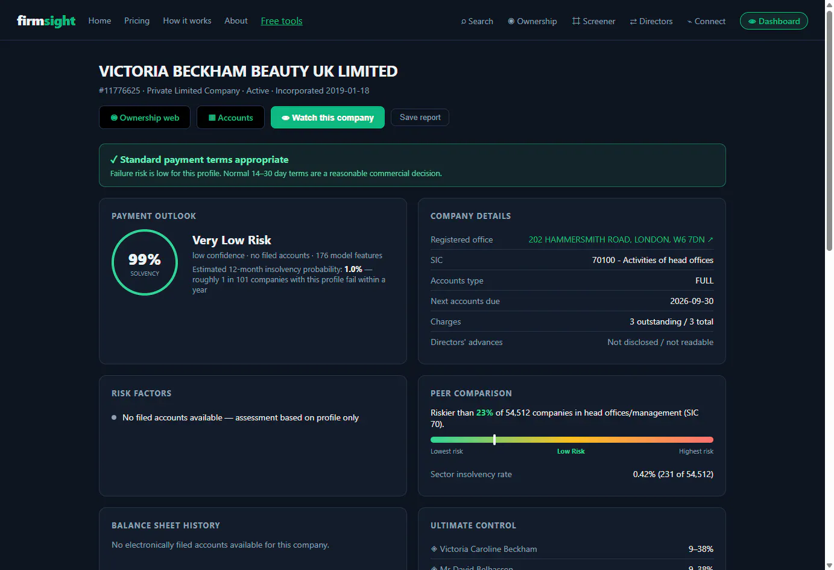834x570 pixels.
Task: Click the 1.0% insolvency probability value
Action: click(x=353, y=270)
